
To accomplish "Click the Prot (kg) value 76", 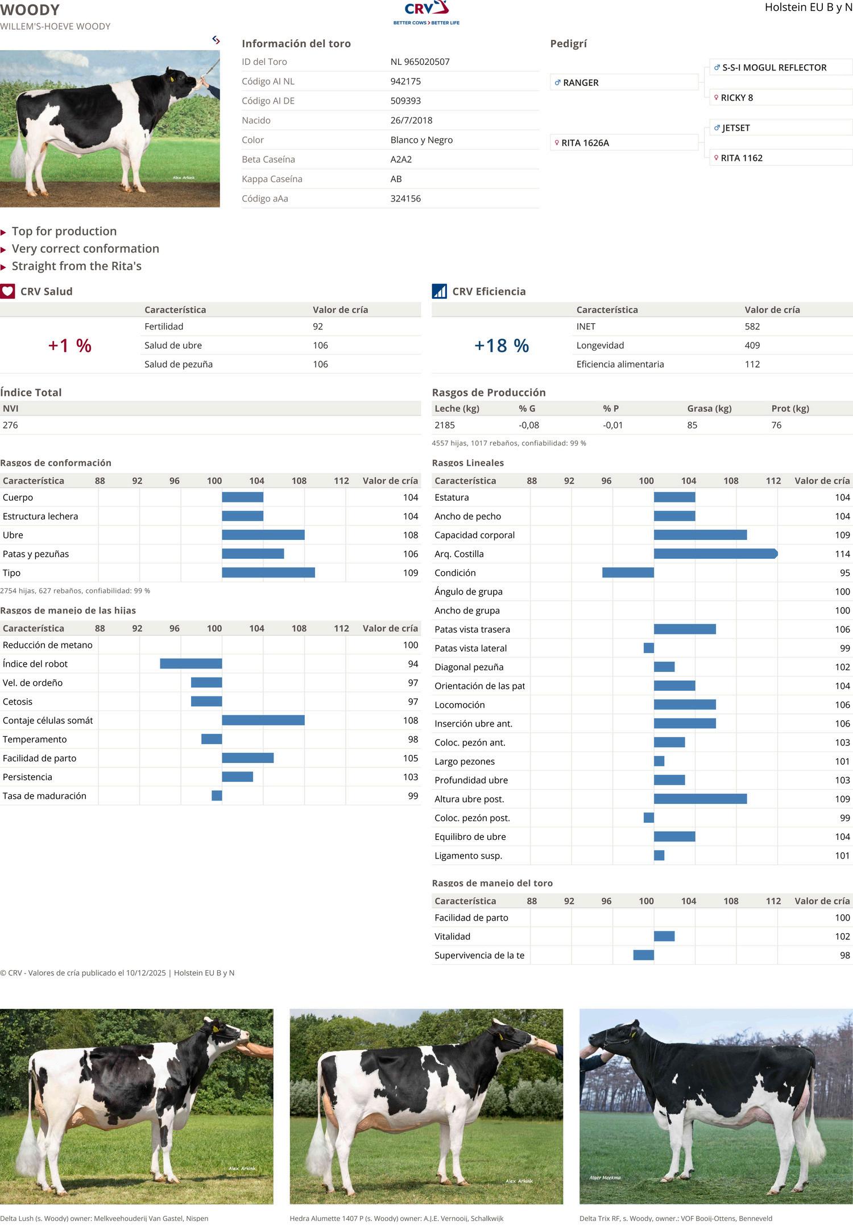I will point(777,425).
